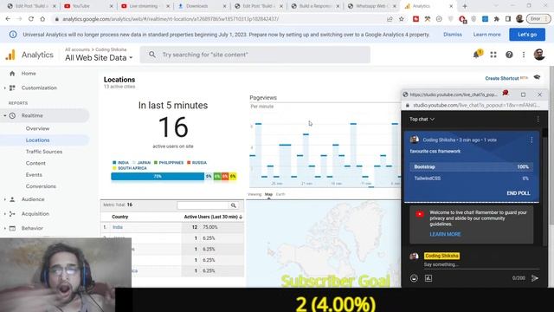Expand the Behavior section
The width and height of the screenshot is (554, 312).
tap(5, 229)
